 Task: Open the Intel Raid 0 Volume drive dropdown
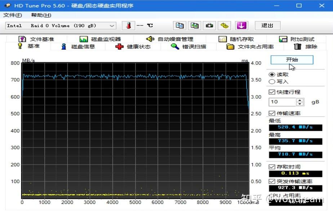pos(112,26)
